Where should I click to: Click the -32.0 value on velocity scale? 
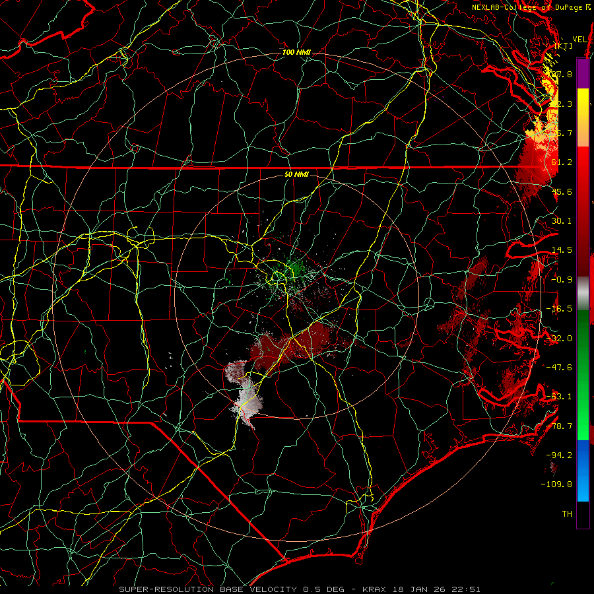pos(559,339)
